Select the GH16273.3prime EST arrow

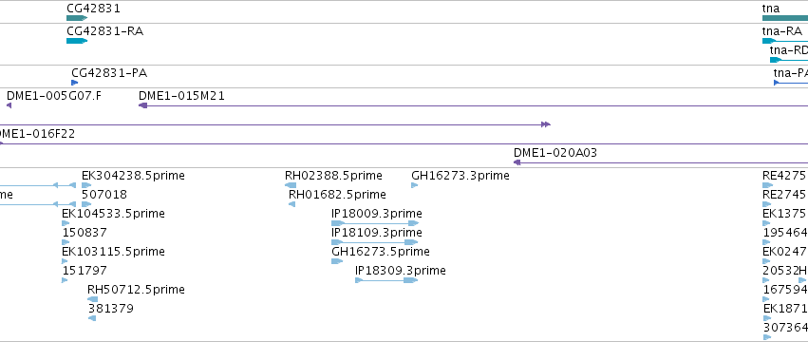pos(414,185)
